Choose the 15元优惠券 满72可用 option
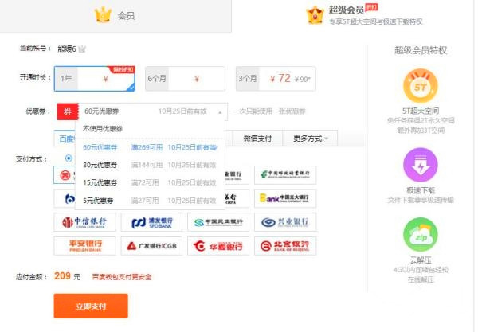 pyautogui.click(x=150, y=182)
